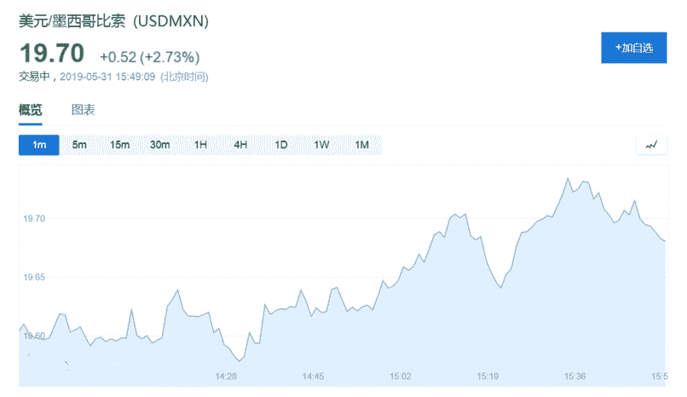Choose the 30m interval
The image size is (687, 397).
tap(160, 145)
